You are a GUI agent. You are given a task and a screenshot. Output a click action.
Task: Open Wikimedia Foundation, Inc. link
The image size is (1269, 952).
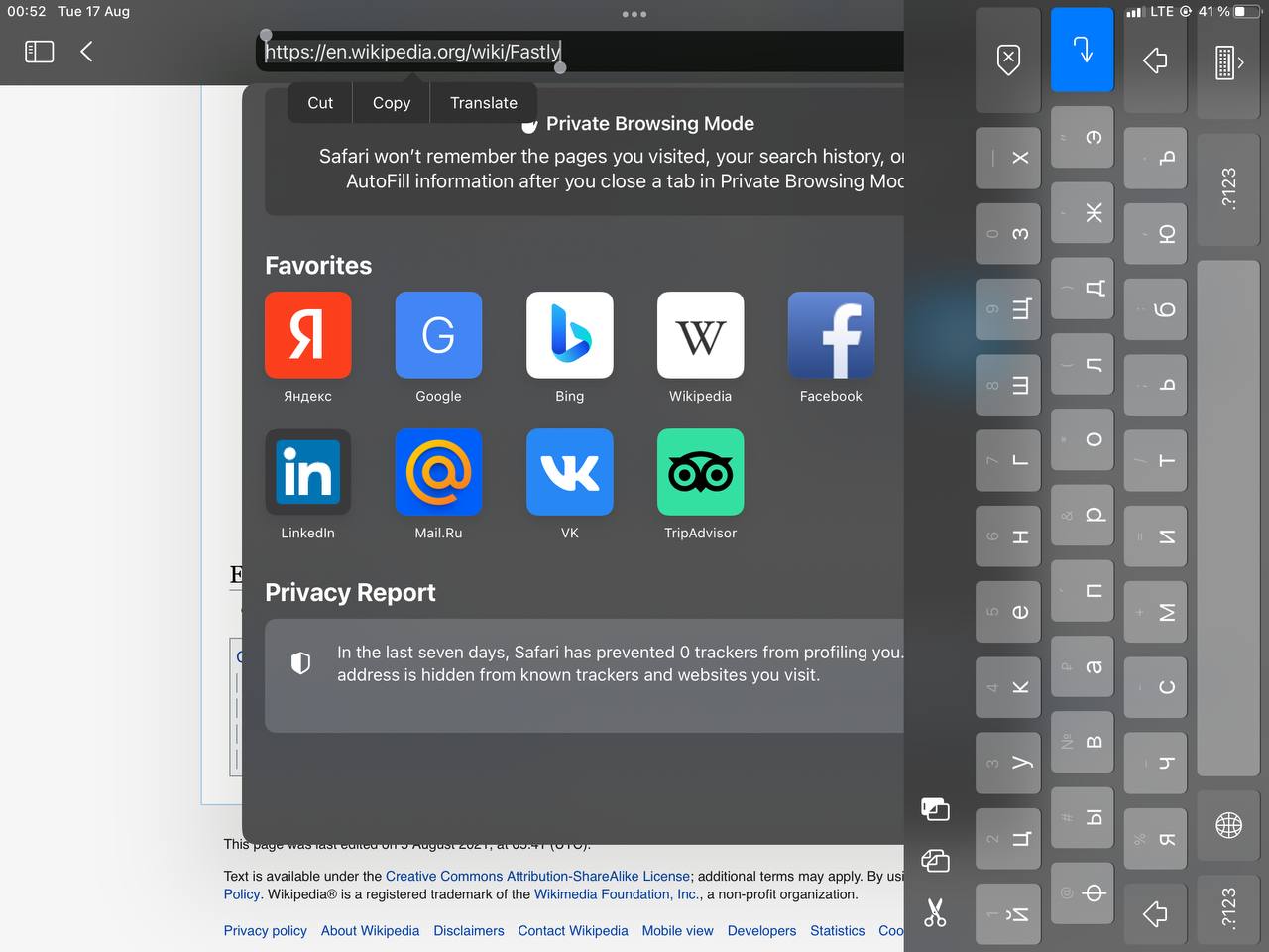click(x=617, y=893)
